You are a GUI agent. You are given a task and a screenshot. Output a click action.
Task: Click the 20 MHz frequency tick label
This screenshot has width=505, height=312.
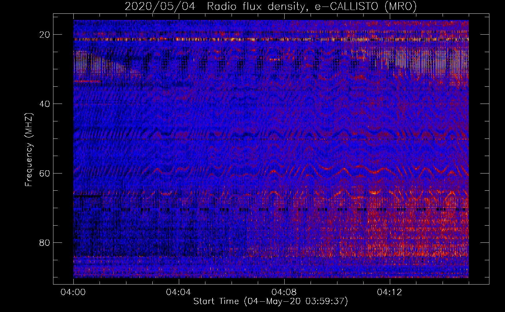[45, 35]
